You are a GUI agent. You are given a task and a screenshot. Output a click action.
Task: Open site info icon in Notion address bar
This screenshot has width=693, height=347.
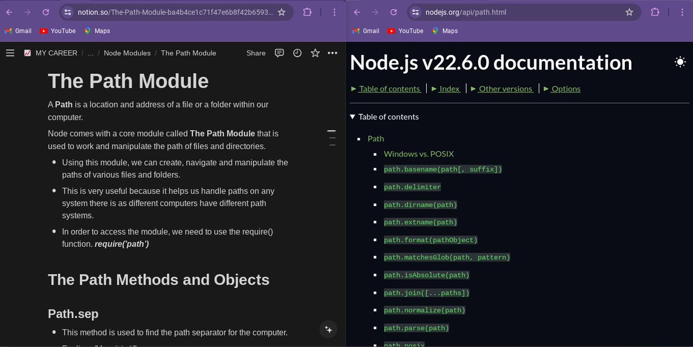(68, 12)
